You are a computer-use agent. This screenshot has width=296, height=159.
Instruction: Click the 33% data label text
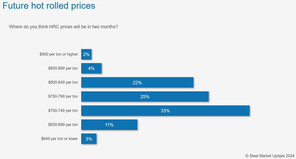(165, 111)
